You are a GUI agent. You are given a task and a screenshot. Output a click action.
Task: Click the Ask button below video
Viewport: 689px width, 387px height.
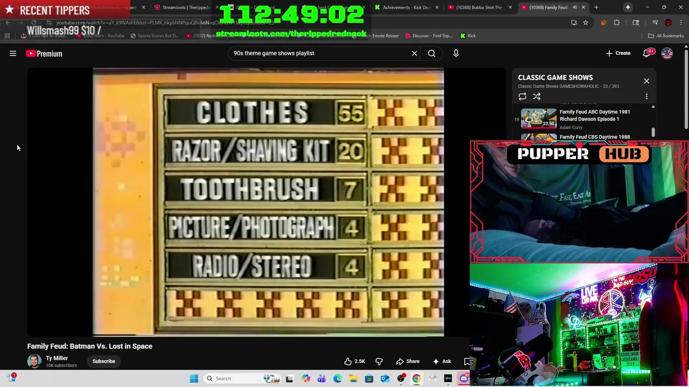pos(442,361)
